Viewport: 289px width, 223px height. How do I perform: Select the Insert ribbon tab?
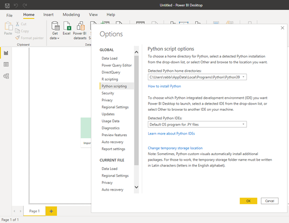[48, 15]
